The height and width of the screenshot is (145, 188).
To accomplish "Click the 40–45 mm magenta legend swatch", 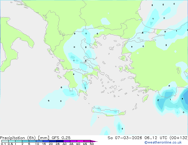I will (x=80, y=141).
